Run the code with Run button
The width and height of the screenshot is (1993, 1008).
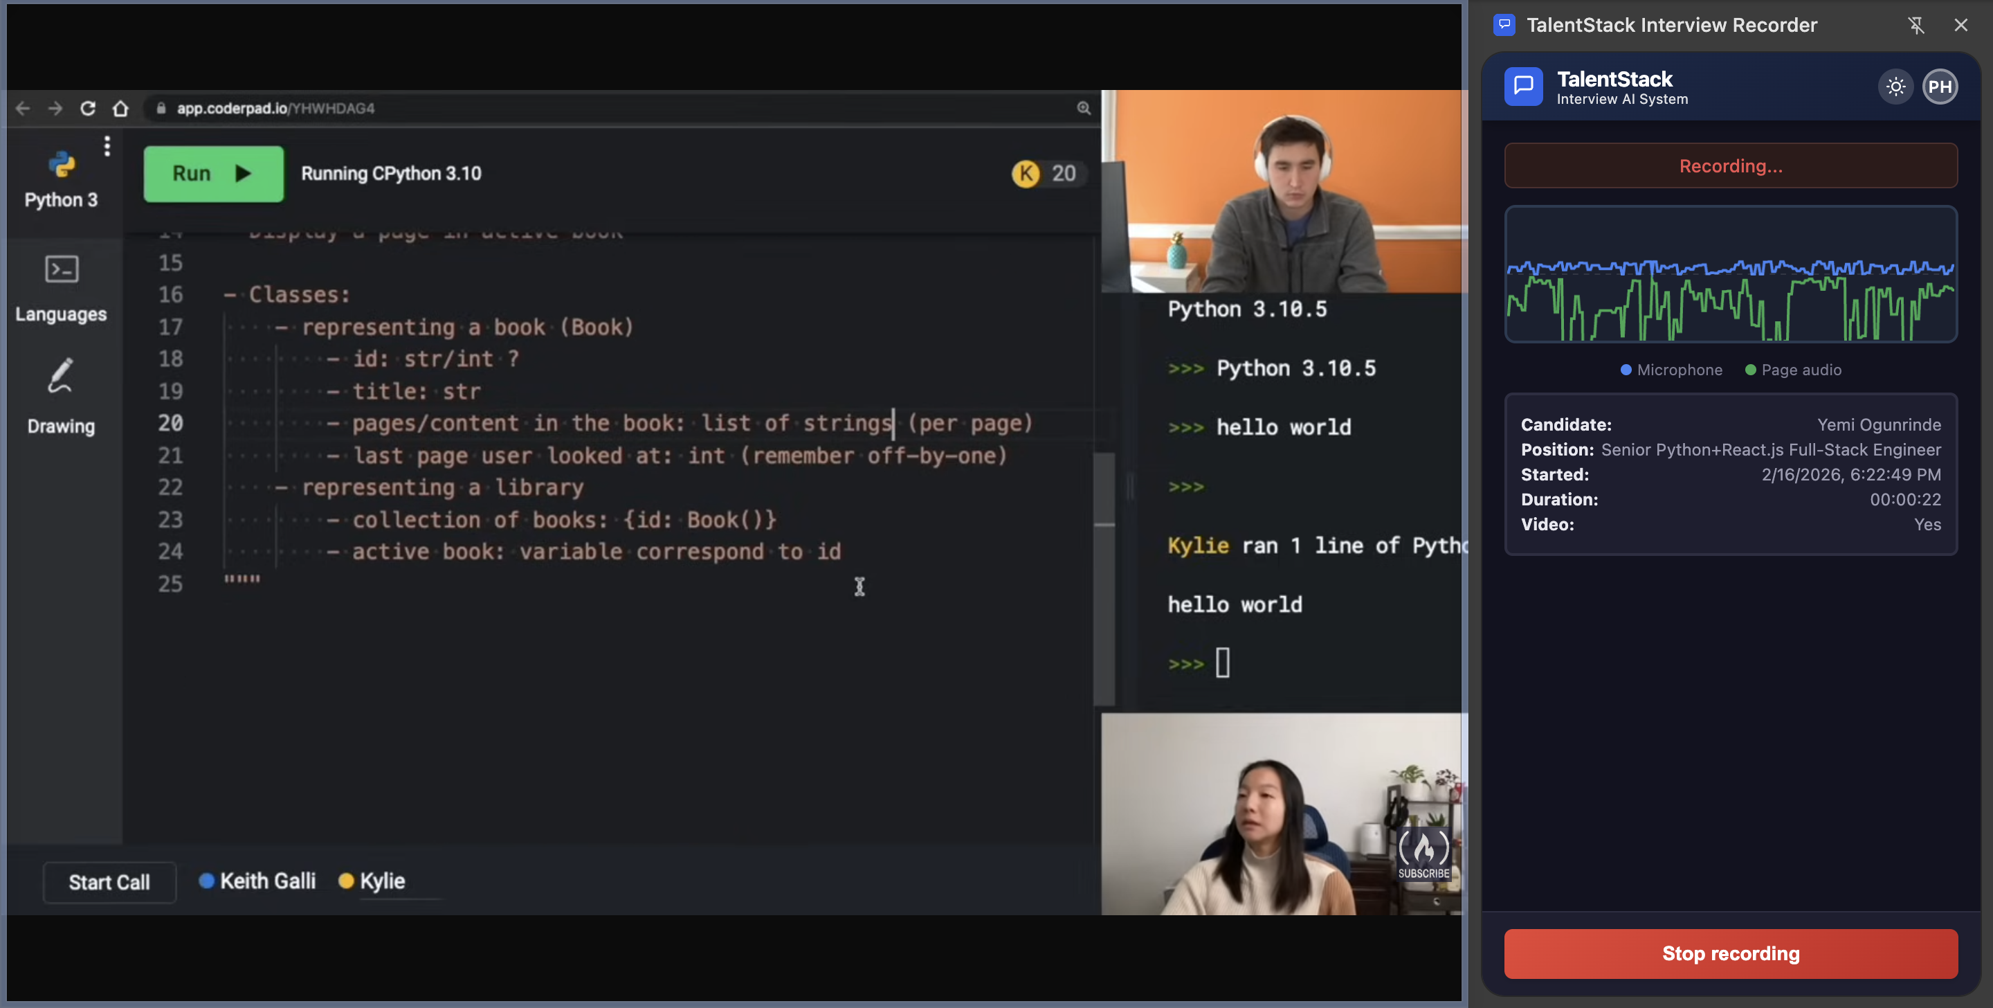pos(212,173)
